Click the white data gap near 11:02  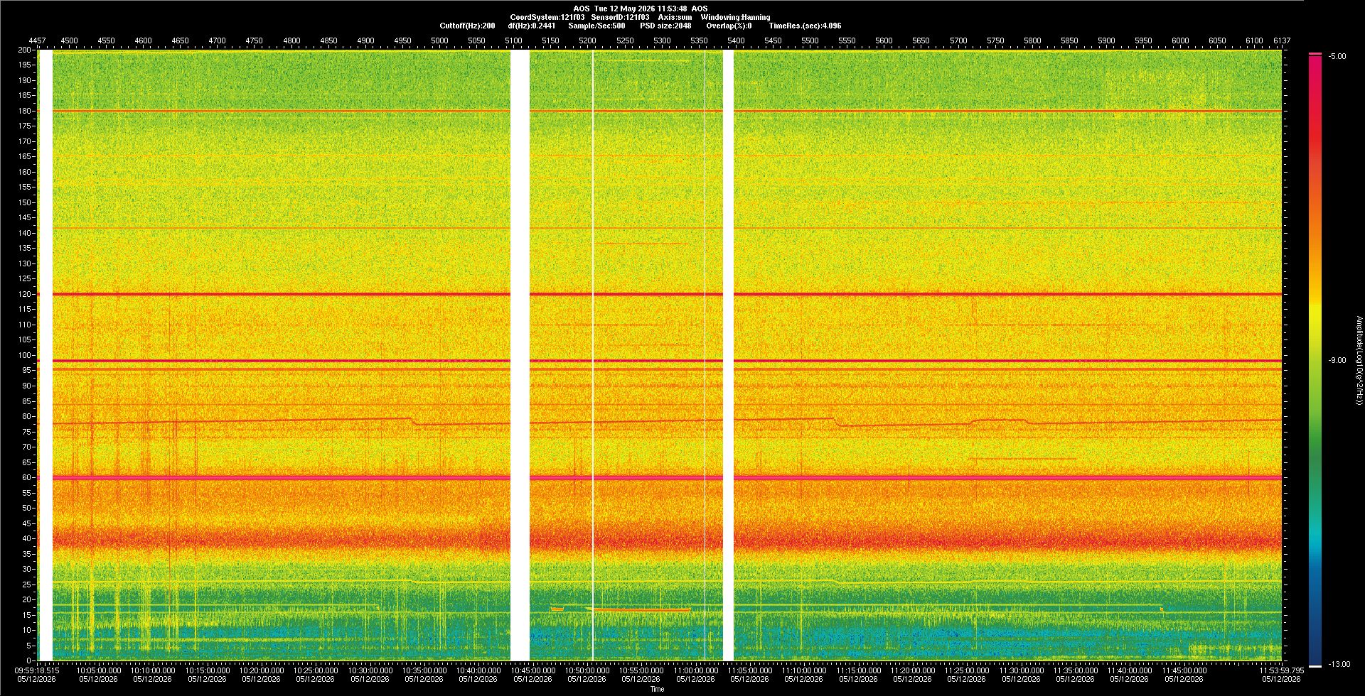(x=728, y=355)
